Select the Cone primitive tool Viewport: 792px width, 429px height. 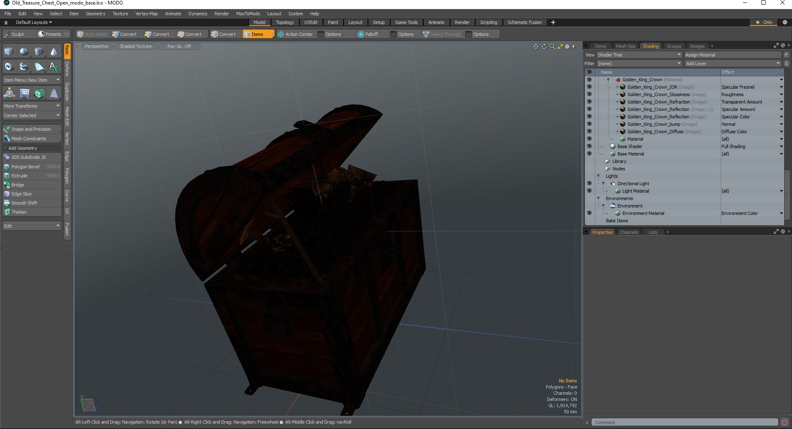pos(54,52)
